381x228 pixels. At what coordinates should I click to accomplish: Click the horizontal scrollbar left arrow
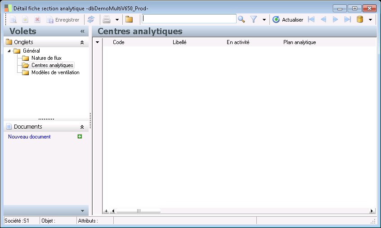click(x=113, y=211)
